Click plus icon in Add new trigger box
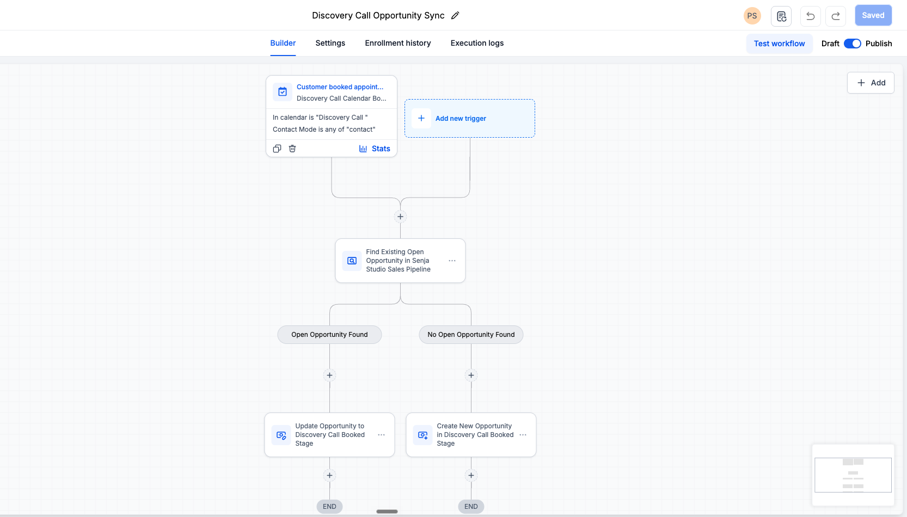Image resolution: width=907 pixels, height=517 pixels. pyautogui.click(x=421, y=118)
